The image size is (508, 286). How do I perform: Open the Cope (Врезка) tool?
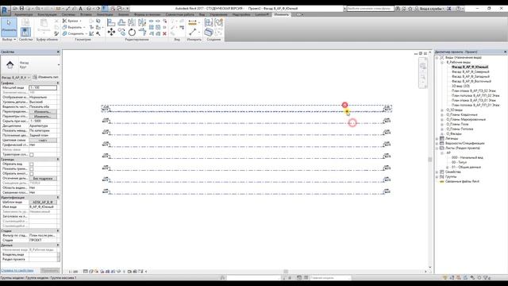coord(71,21)
